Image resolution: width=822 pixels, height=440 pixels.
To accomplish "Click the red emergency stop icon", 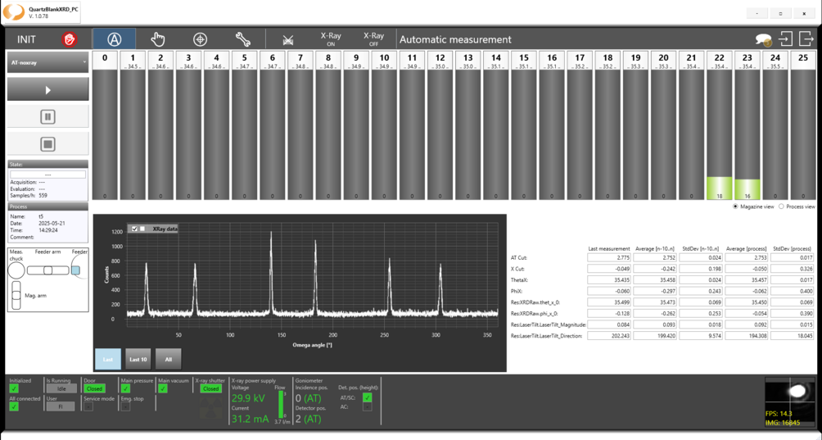I will (69, 39).
